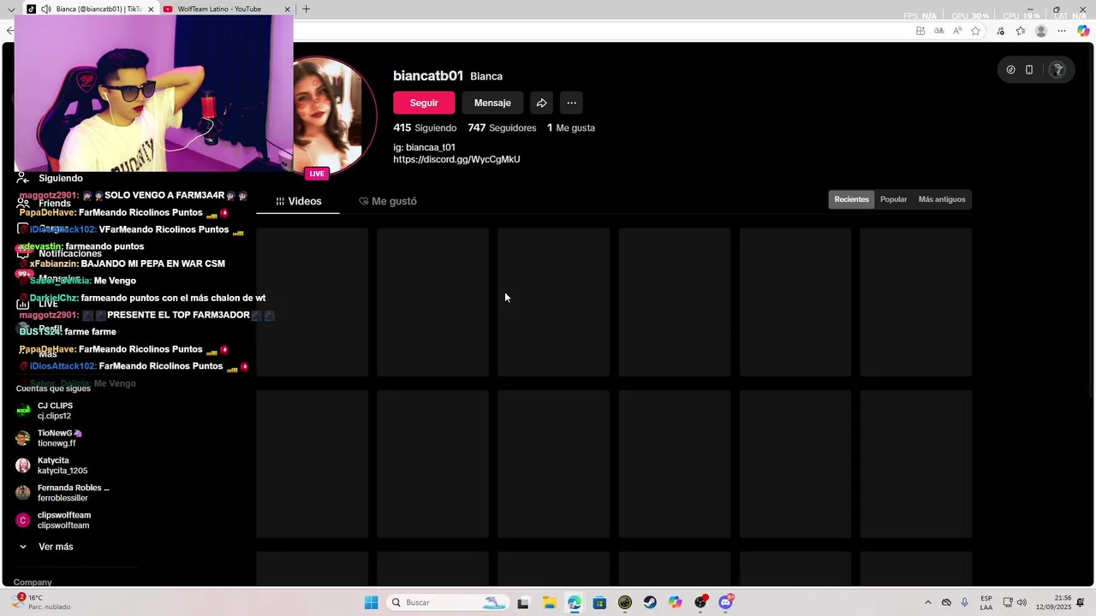
Task: Click the 747 Seguidores count
Action: pyautogui.click(x=502, y=127)
